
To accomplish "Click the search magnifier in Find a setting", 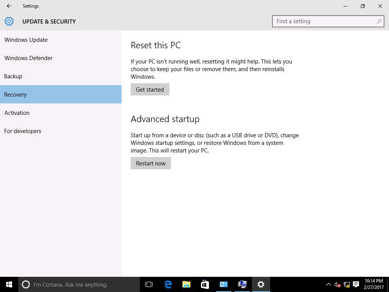I will (x=379, y=21).
